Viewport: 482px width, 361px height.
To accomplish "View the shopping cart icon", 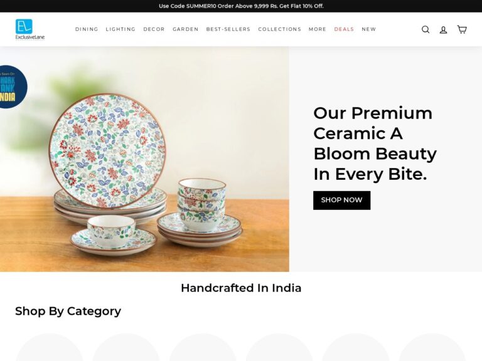I will coord(462,29).
